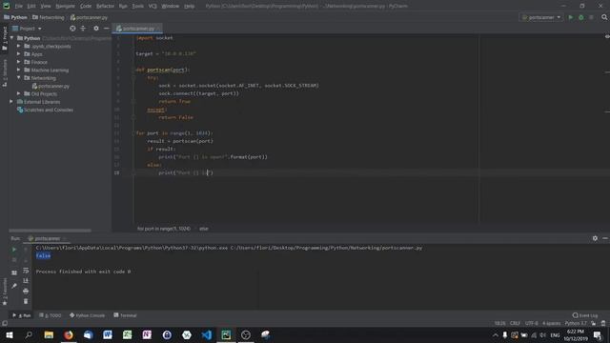The width and height of the screenshot is (610, 343).
Task: Open the Terminal tool tab
Action: coord(125,315)
